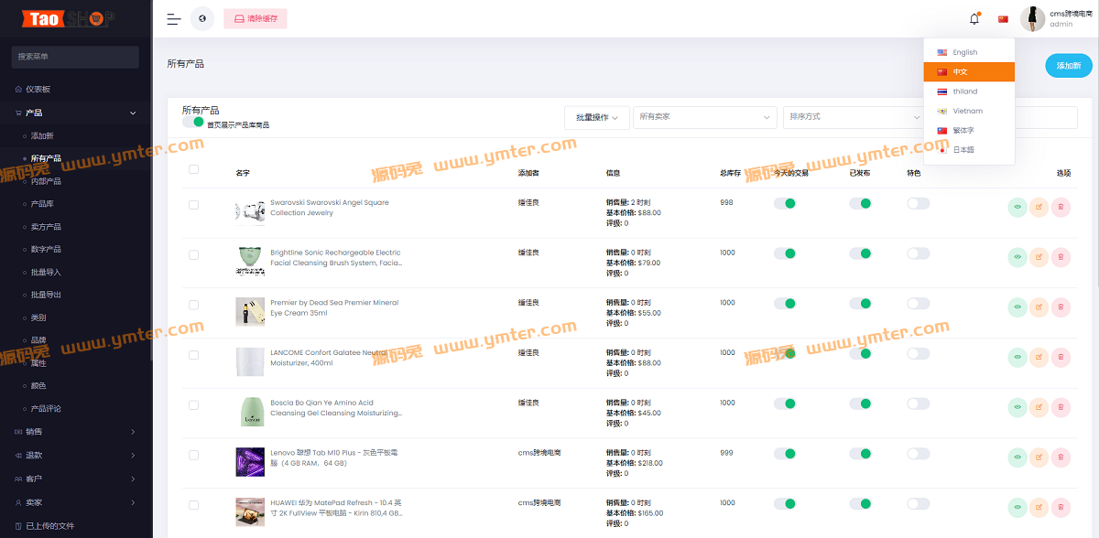Turn off 已发布 for Boscia cleansing gel
The width and height of the screenshot is (1099, 538).
click(x=860, y=403)
